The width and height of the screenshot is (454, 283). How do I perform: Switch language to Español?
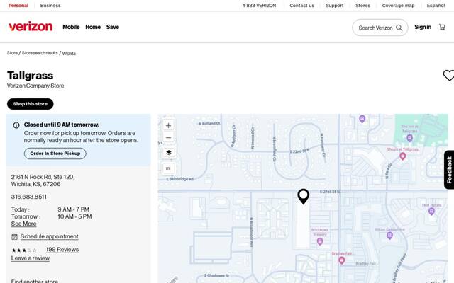436,6
